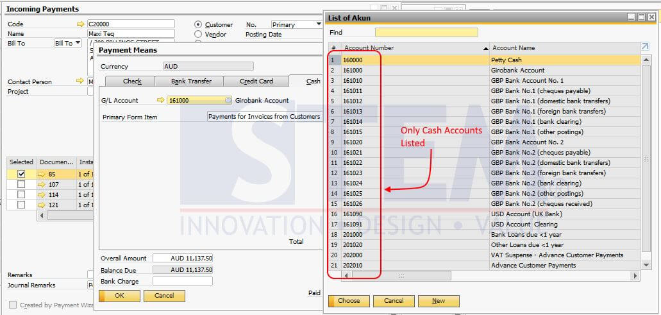Viewport: 661px width, 315px height.
Task: Toggle Created by Payment Wizard checkbox
Action: [x=13, y=305]
